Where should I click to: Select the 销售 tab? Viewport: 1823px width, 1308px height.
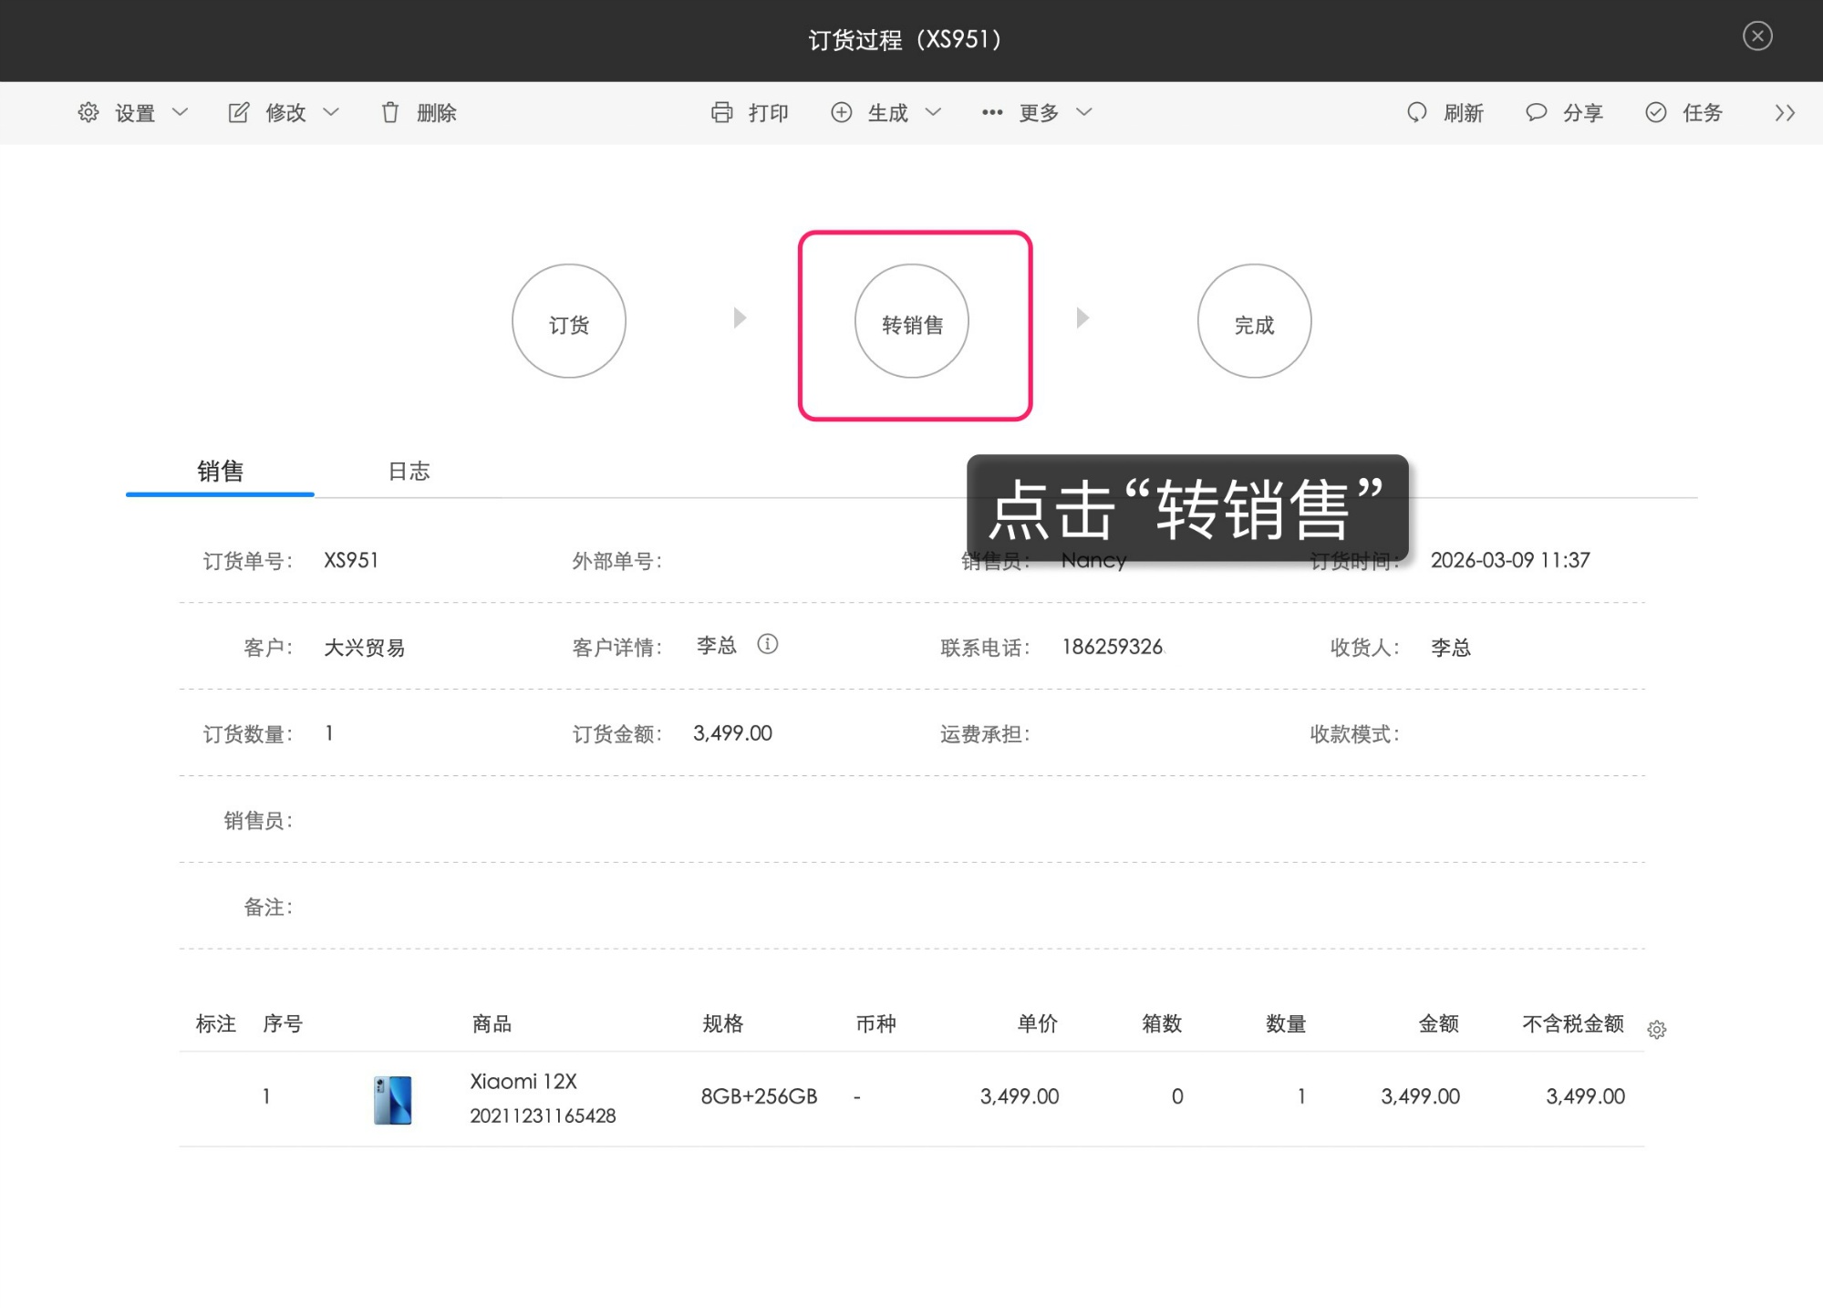(x=219, y=471)
